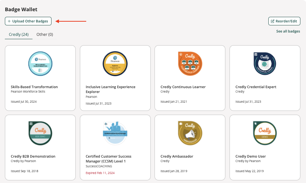Image resolution: width=306 pixels, height=183 pixels.
Task: Click the Inclusive Learning Experience Explorer title
Action: click(x=110, y=89)
